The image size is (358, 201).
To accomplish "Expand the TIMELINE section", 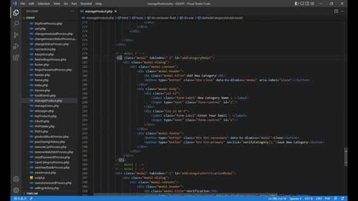I will coord(32,194).
